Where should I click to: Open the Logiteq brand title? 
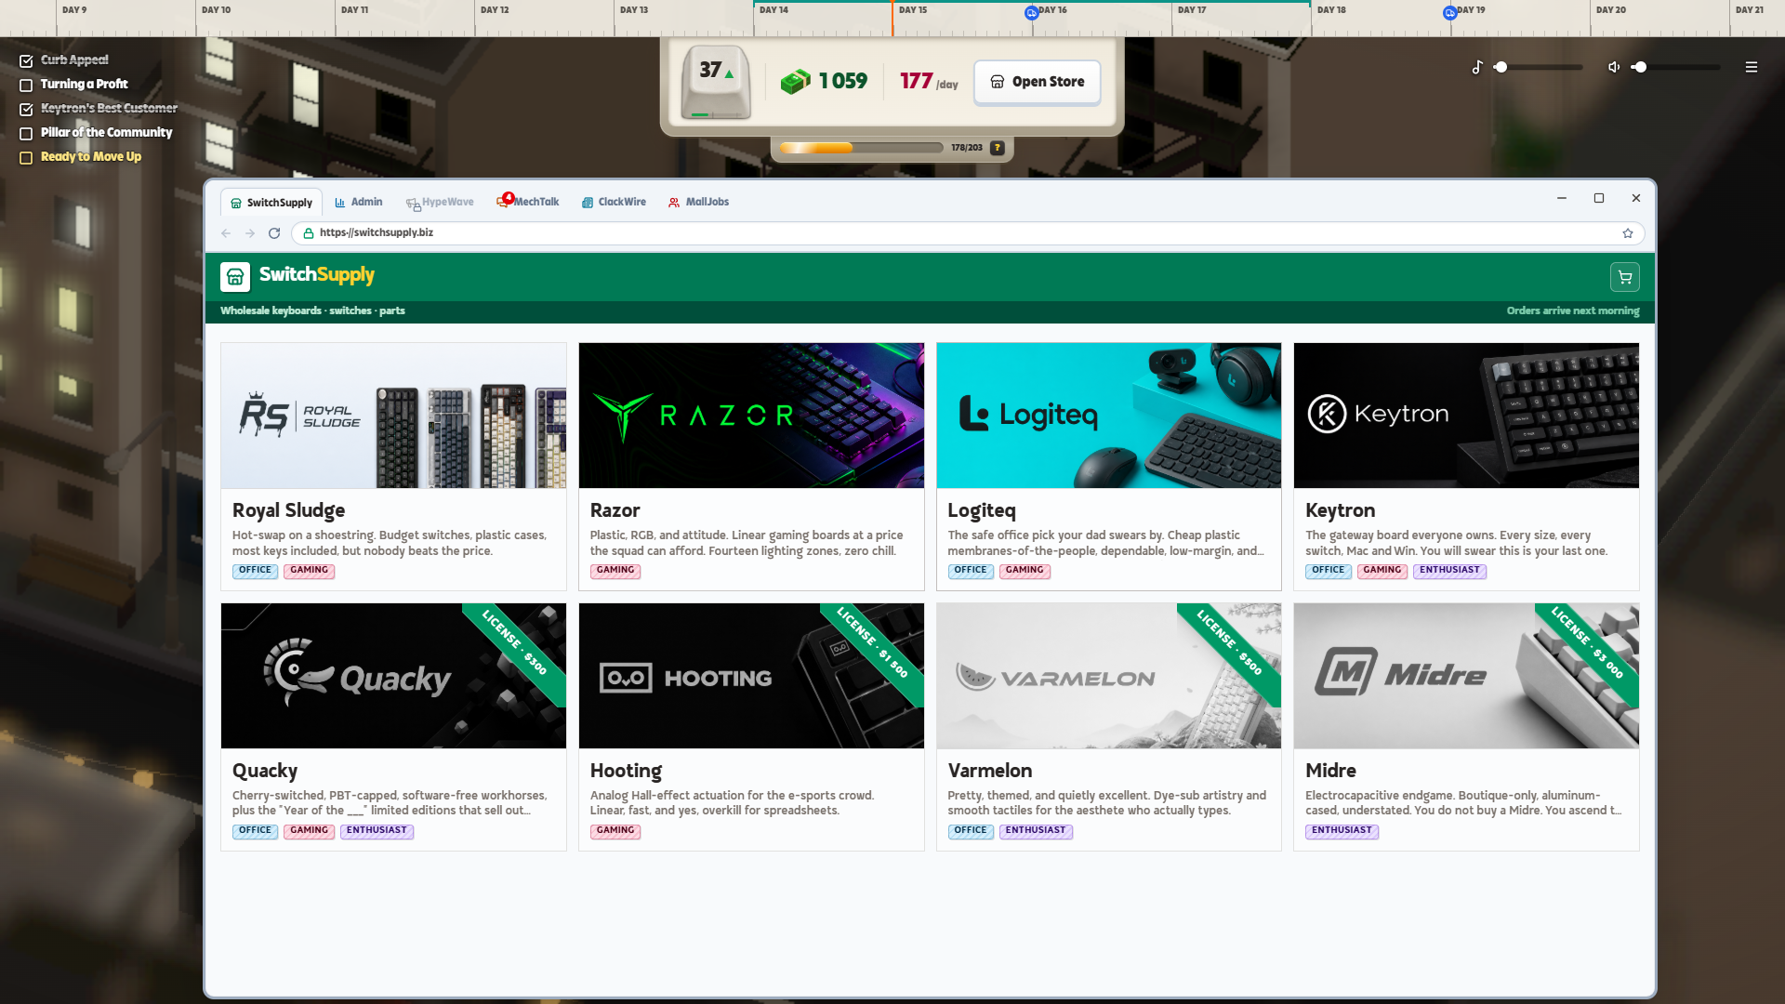982,510
